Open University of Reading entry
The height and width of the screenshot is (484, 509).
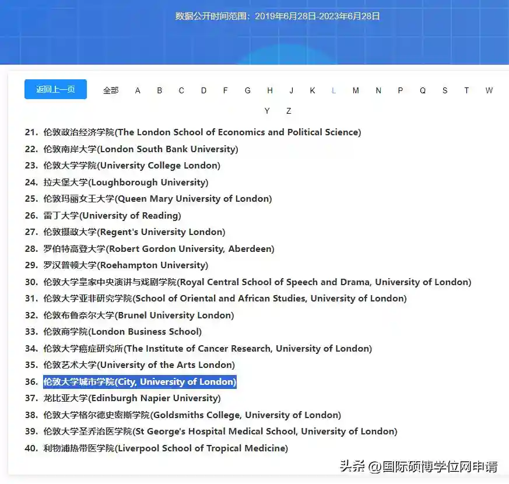(x=112, y=216)
